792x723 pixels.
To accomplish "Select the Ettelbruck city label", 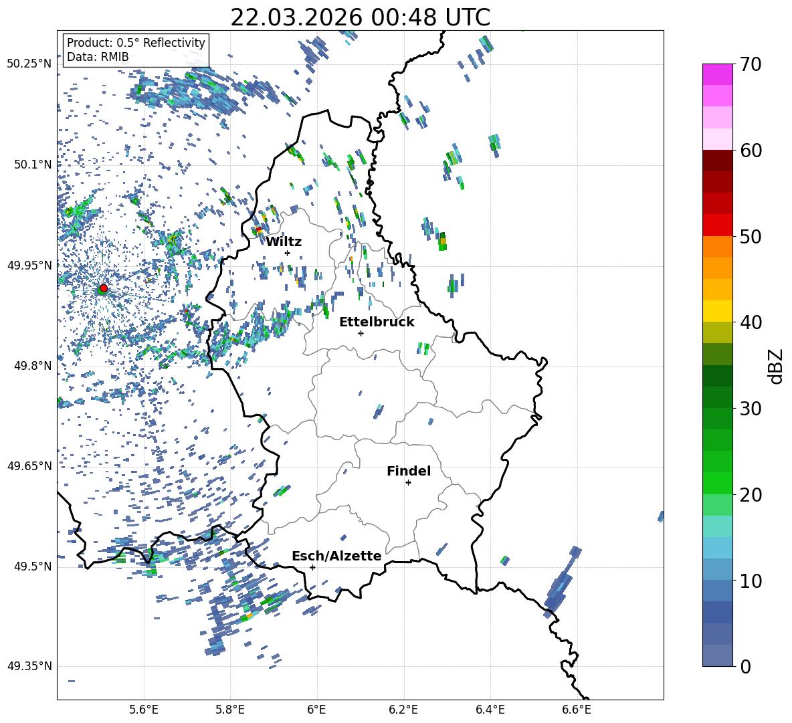I will click(377, 322).
